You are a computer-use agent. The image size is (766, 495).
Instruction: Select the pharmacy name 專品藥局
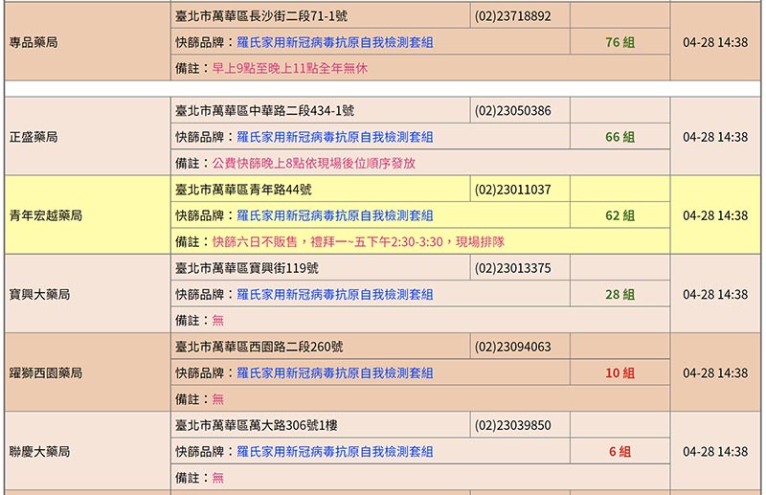34,42
